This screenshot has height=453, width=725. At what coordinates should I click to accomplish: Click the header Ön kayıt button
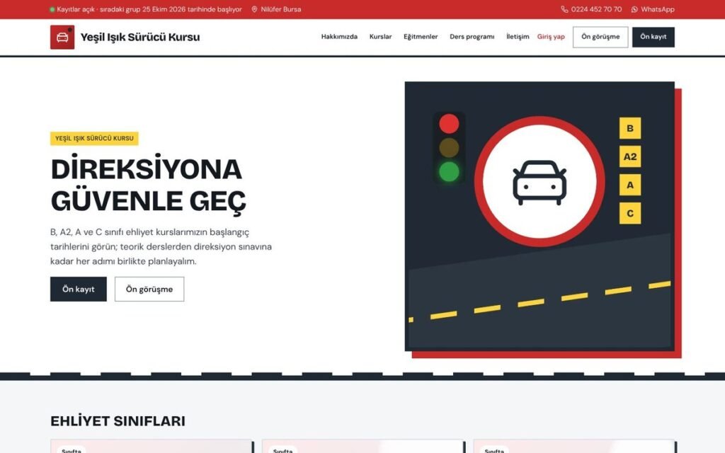click(x=653, y=37)
